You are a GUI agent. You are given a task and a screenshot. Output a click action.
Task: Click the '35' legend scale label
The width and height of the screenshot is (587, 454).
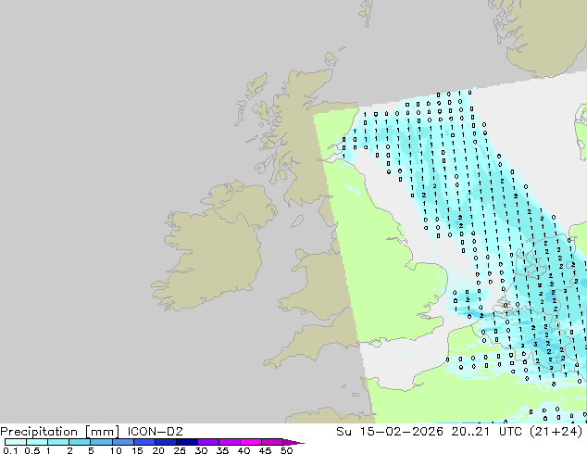pos(222,450)
